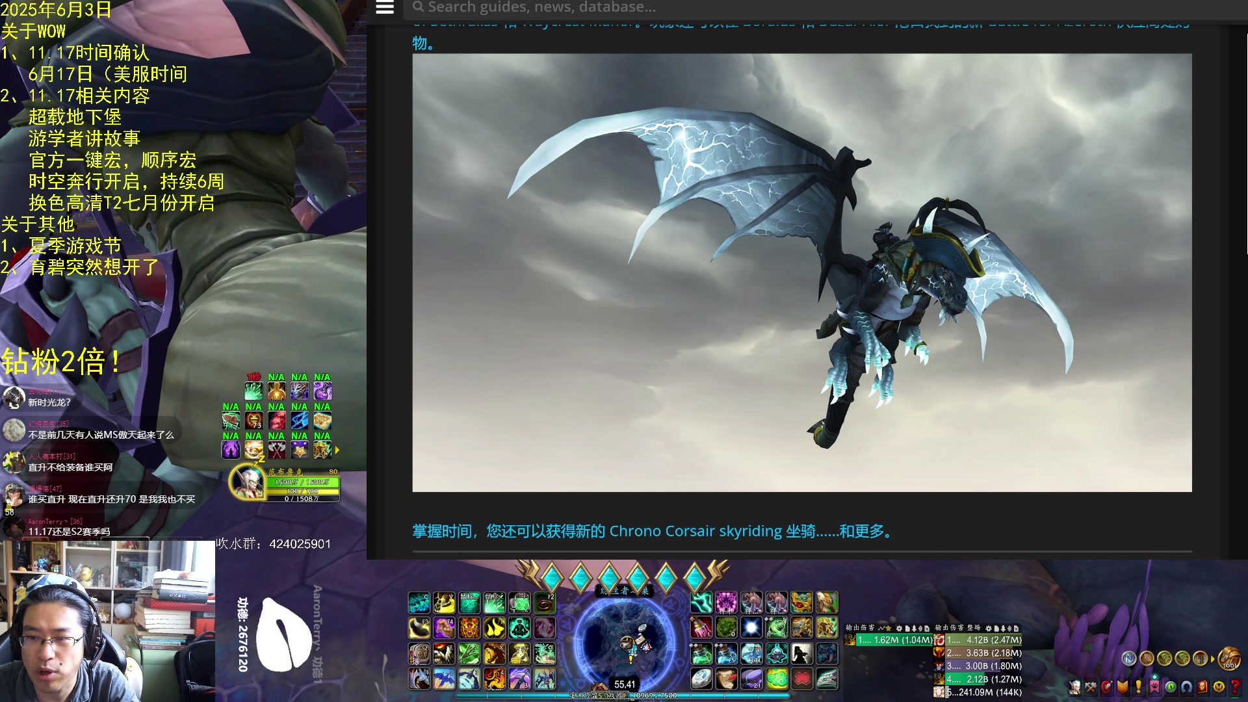The width and height of the screenshot is (1248, 702).
Task: Cast the green meditating monk ability
Action: pos(519,628)
